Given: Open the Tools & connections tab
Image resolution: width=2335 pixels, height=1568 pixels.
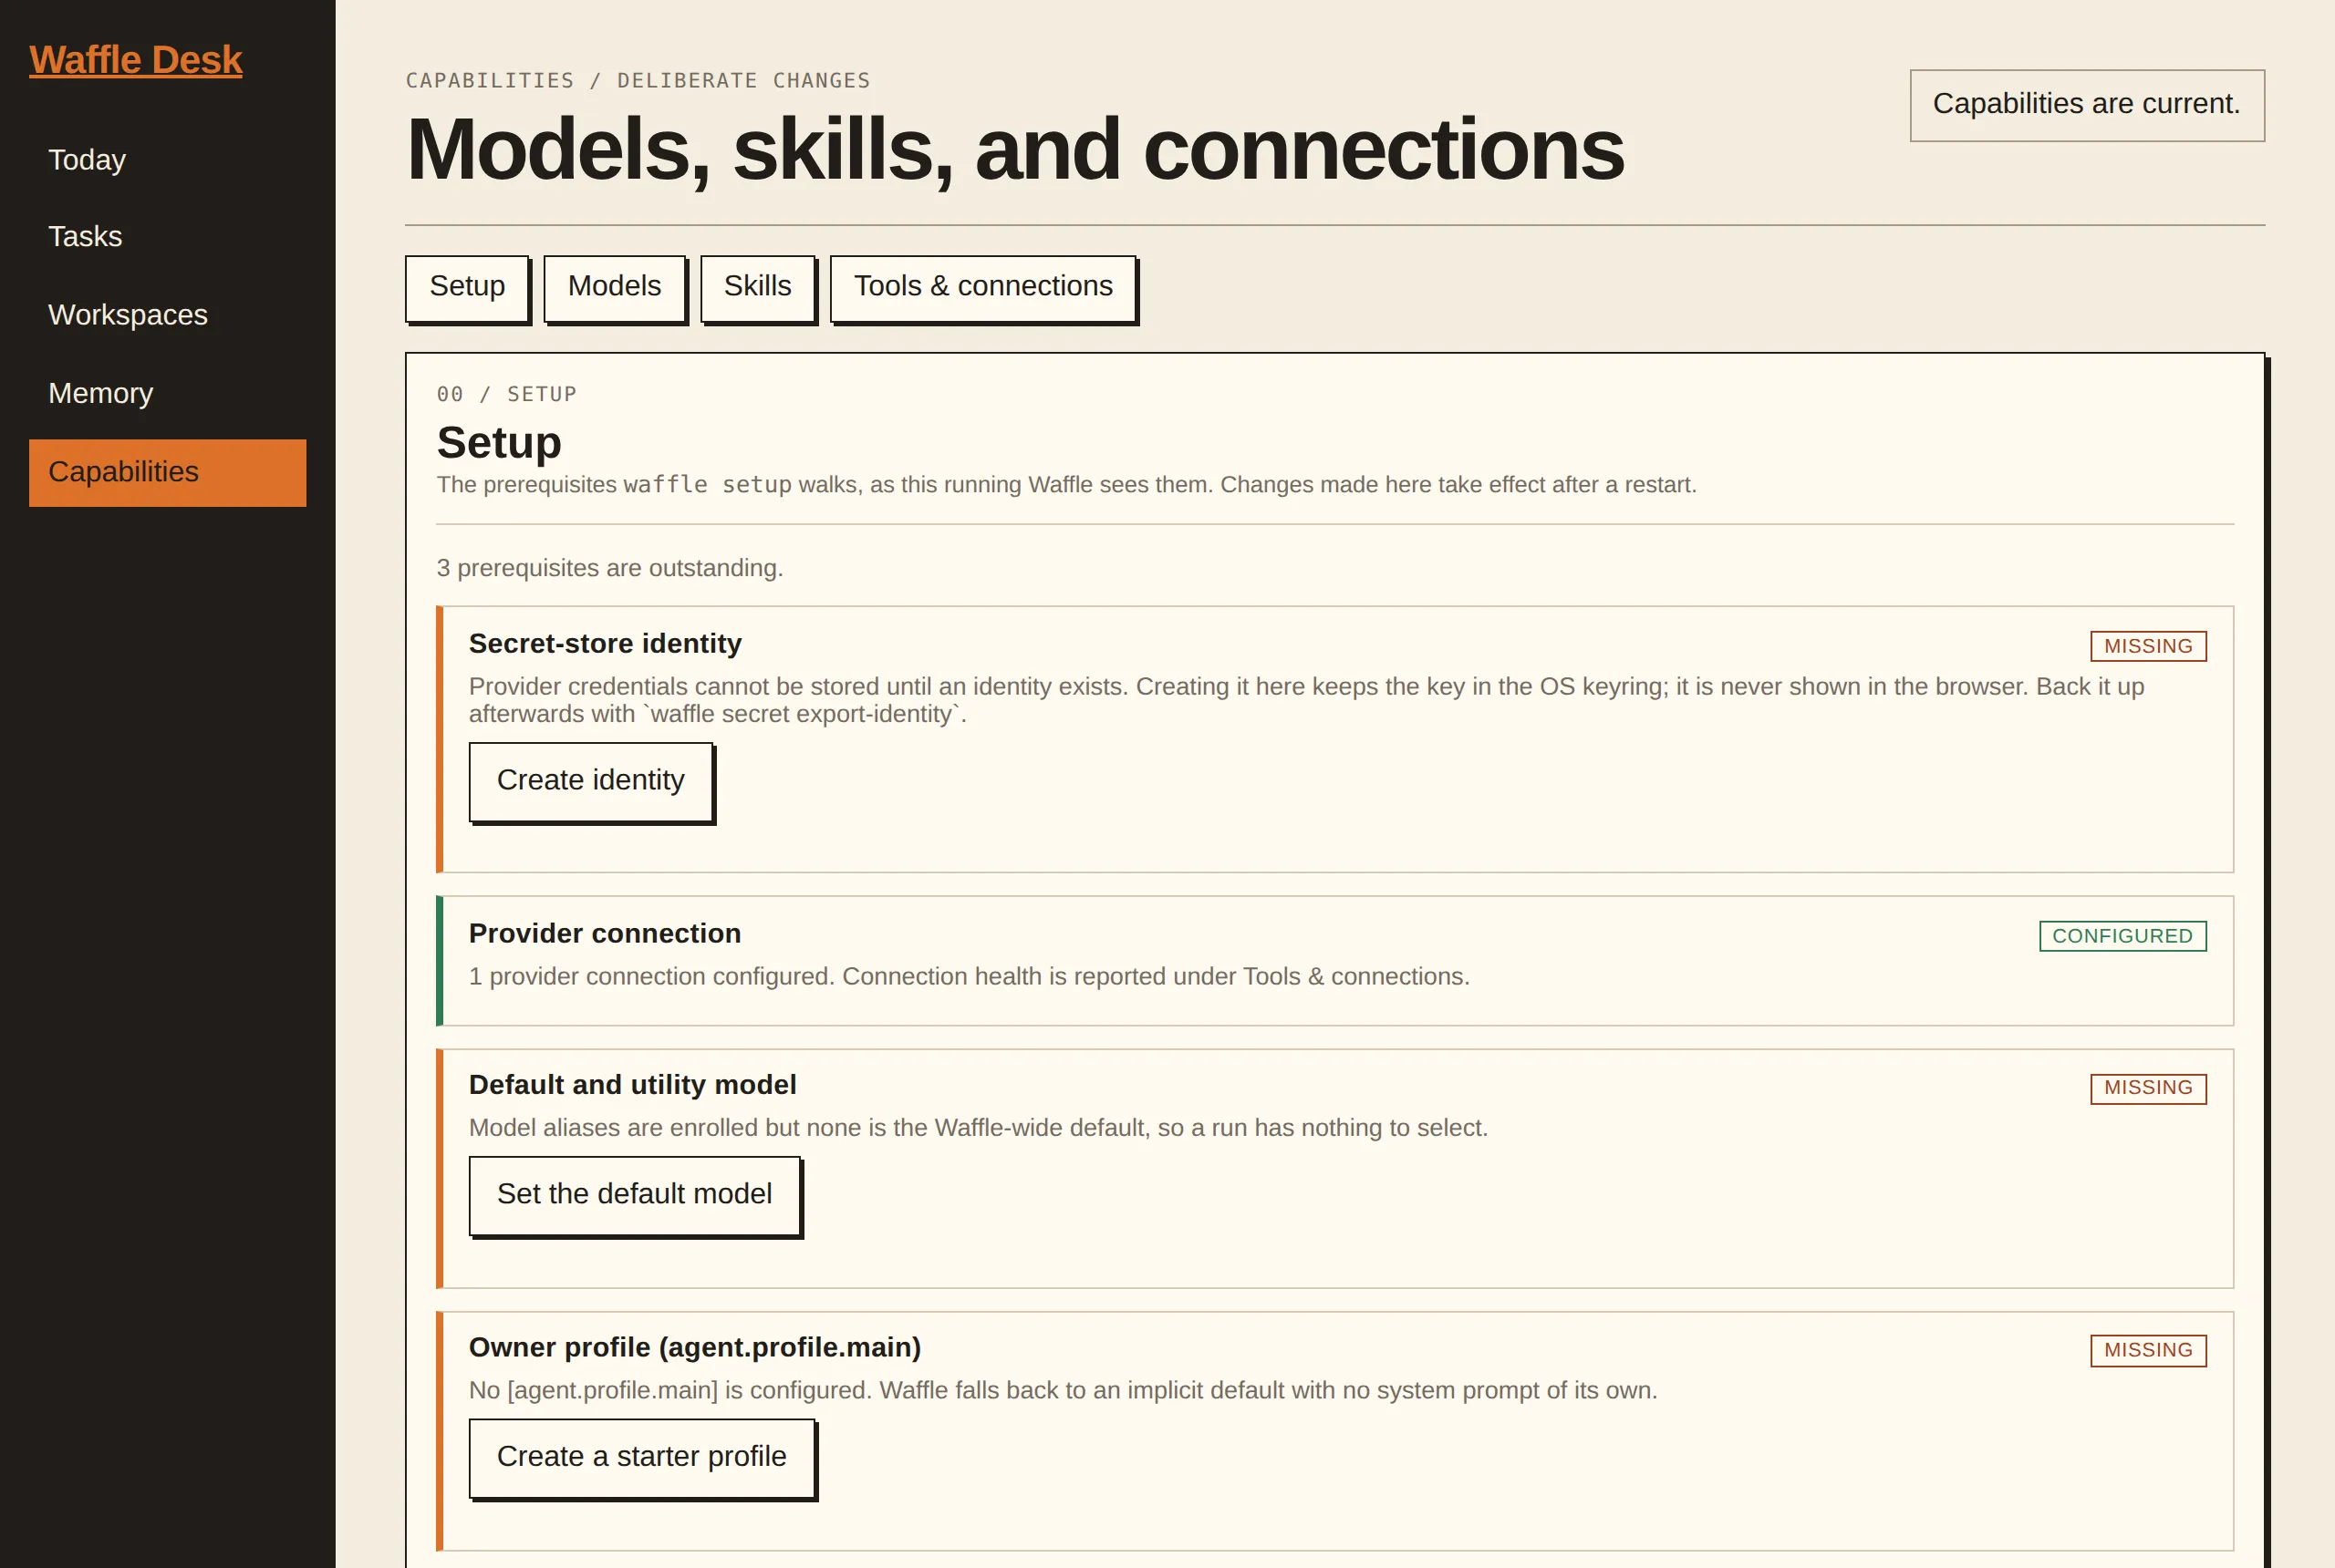Looking at the screenshot, I should click(x=983, y=287).
